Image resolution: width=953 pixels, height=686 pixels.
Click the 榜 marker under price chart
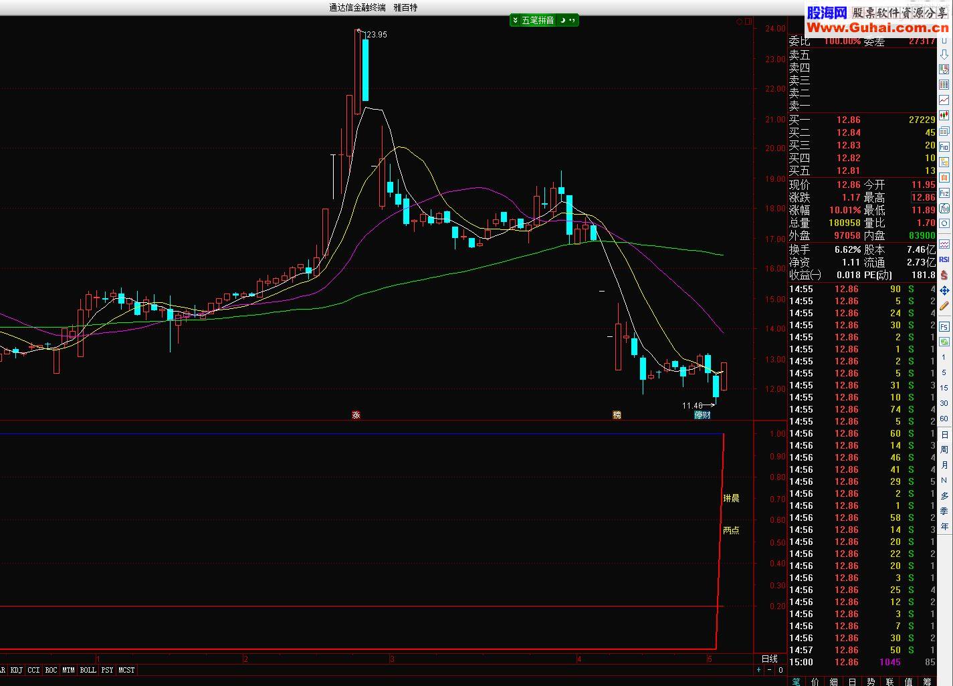617,415
